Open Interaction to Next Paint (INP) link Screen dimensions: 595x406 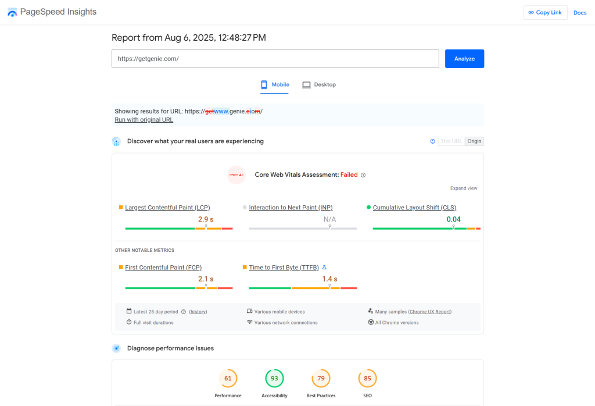tap(291, 208)
